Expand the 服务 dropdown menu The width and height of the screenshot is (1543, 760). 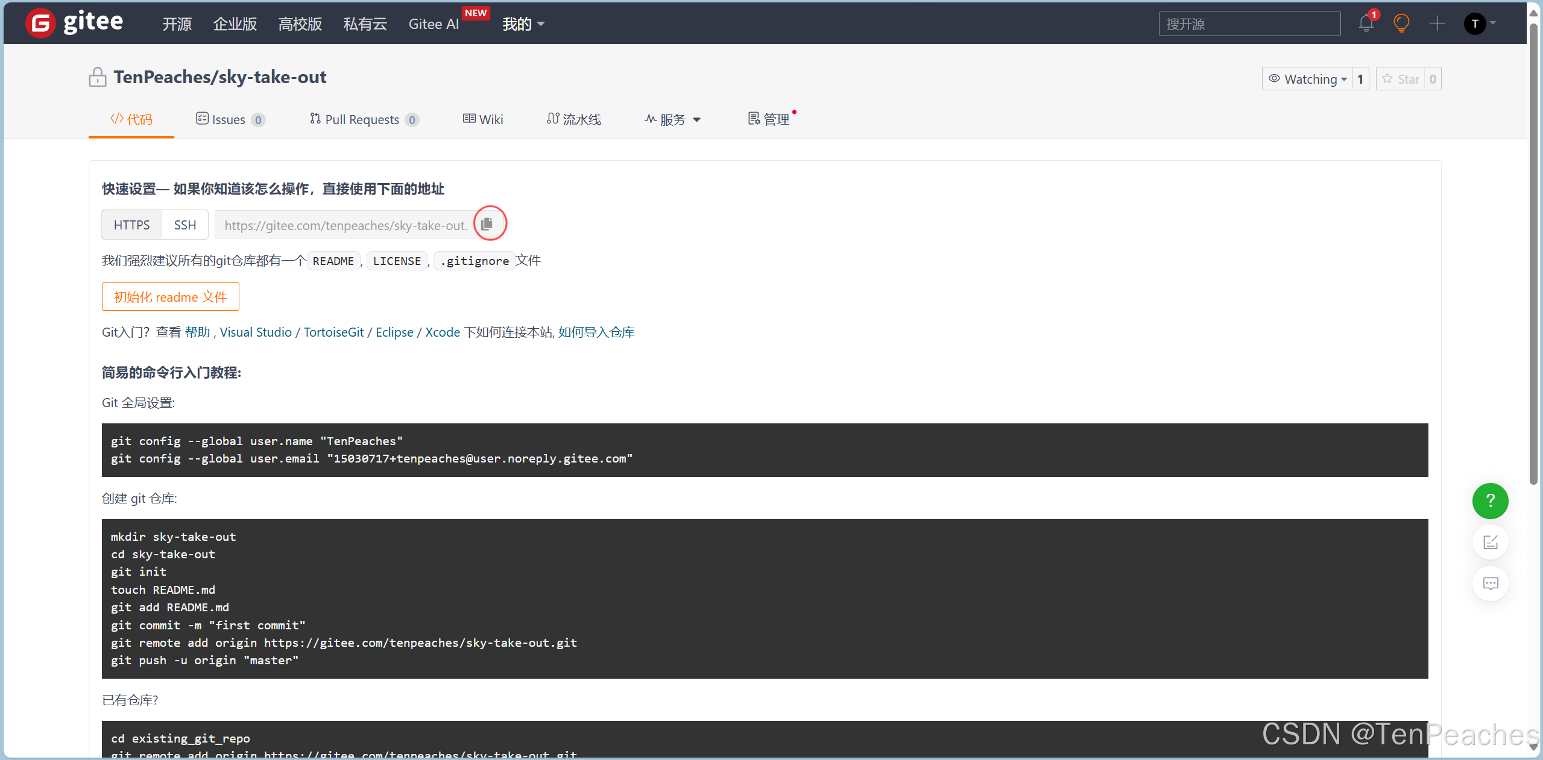[x=672, y=119]
